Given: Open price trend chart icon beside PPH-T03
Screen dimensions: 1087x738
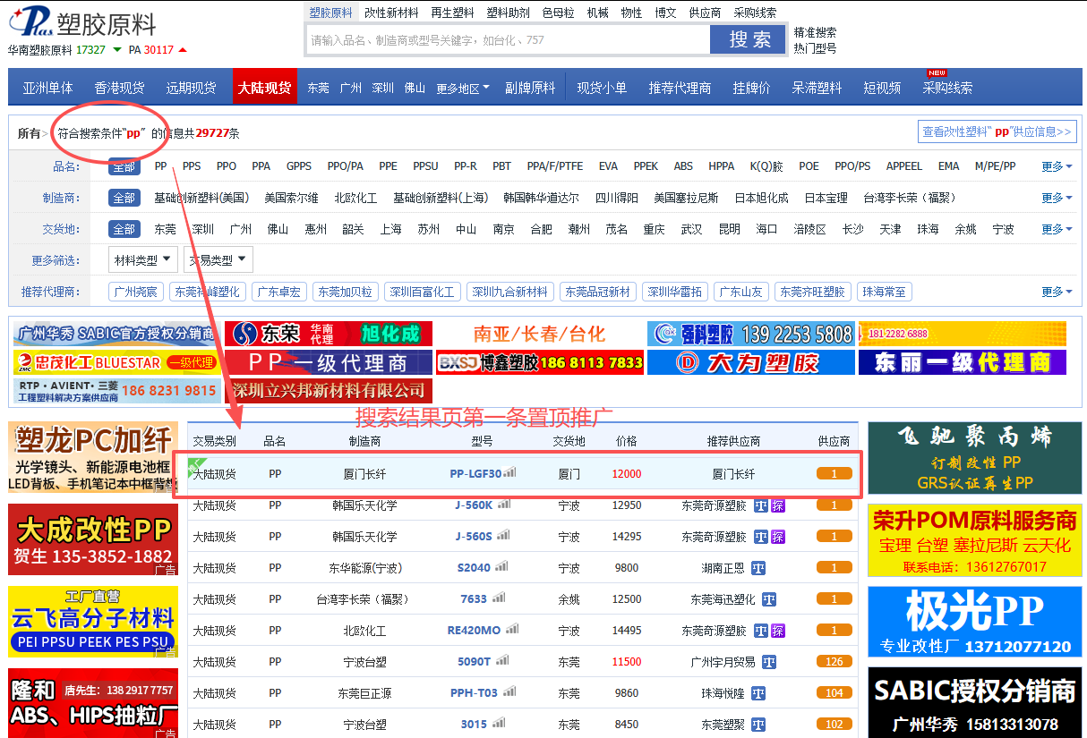Looking at the screenshot, I should point(509,691).
